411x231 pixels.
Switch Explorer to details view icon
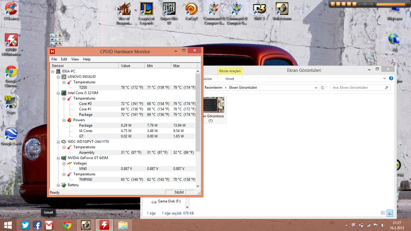tap(383, 213)
